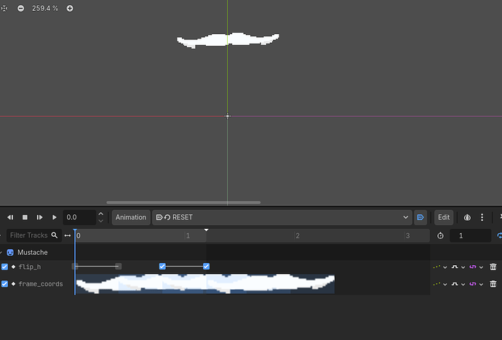Click the timeline fit-width arrows icon
This screenshot has height=340, width=502.
coord(68,235)
